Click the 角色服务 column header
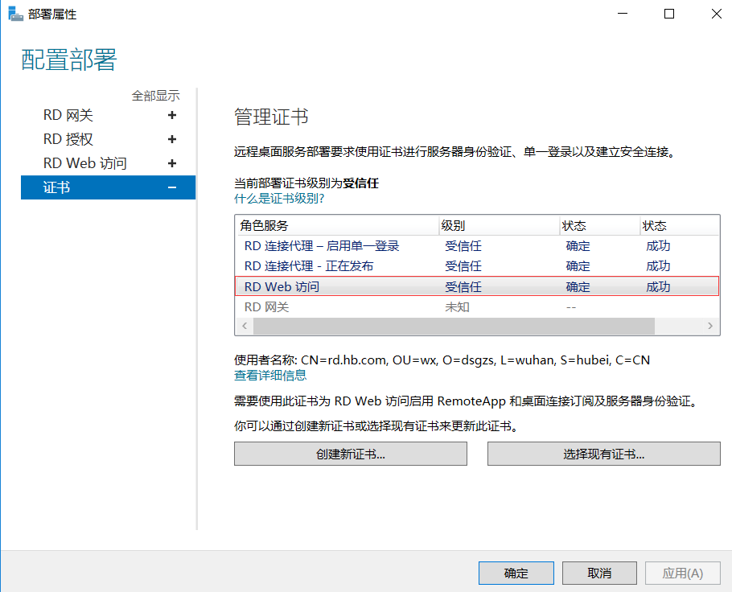The width and height of the screenshot is (732, 592). tap(337, 226)
